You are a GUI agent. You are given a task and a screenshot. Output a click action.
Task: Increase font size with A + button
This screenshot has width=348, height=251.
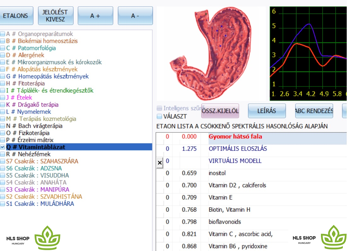click(x=95, y=16)
